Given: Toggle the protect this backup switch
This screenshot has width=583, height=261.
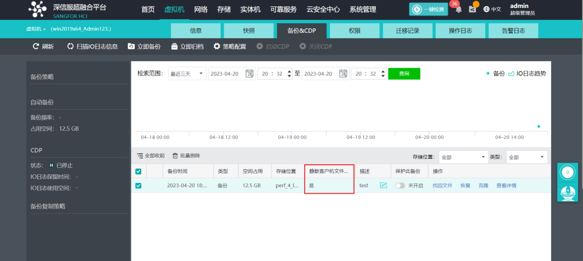Looking at the screenshot, I should 400,185.
